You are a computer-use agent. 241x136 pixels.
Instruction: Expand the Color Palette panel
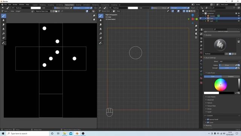211,97
